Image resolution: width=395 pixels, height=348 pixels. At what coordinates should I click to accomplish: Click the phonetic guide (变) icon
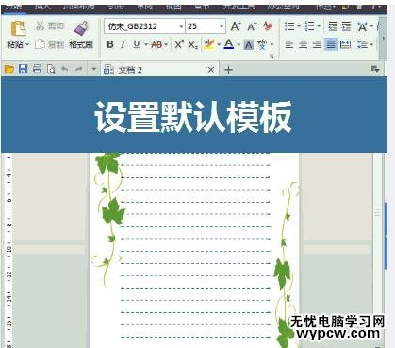[262, 44]
